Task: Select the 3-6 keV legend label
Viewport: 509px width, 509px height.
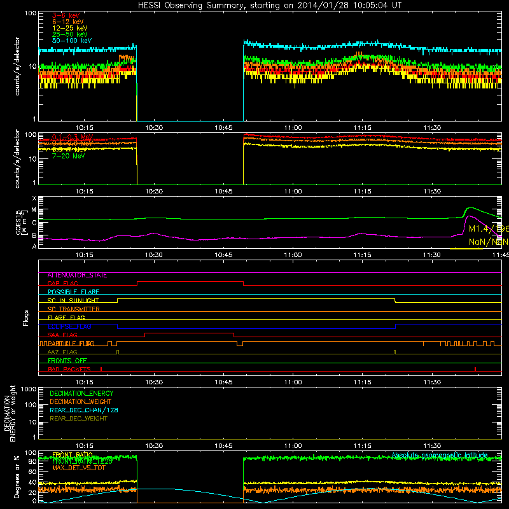Action: point(66,15)
